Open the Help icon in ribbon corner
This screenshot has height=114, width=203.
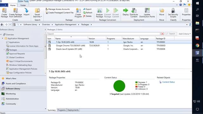pyautogui.click(x=180, y=5)
